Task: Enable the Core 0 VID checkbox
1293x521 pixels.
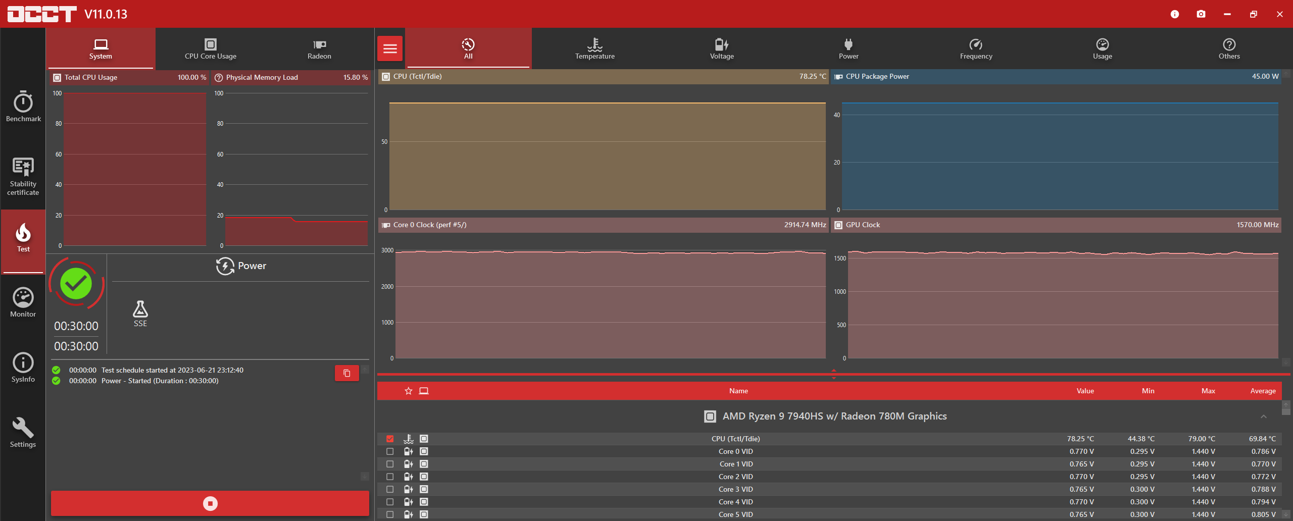Action: coord(390,451)
